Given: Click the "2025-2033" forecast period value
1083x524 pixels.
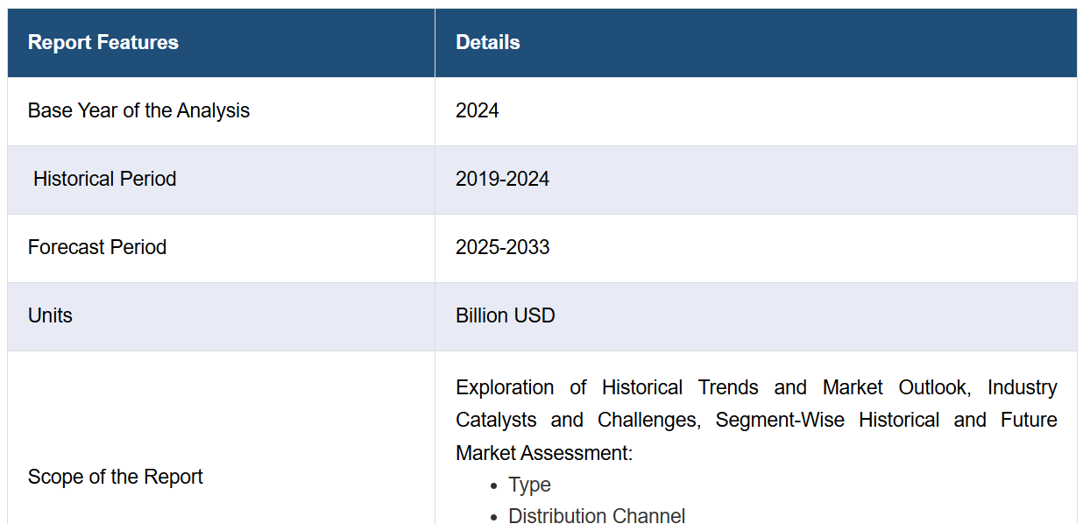Looking at the screenshot, I should pos(502,247).
